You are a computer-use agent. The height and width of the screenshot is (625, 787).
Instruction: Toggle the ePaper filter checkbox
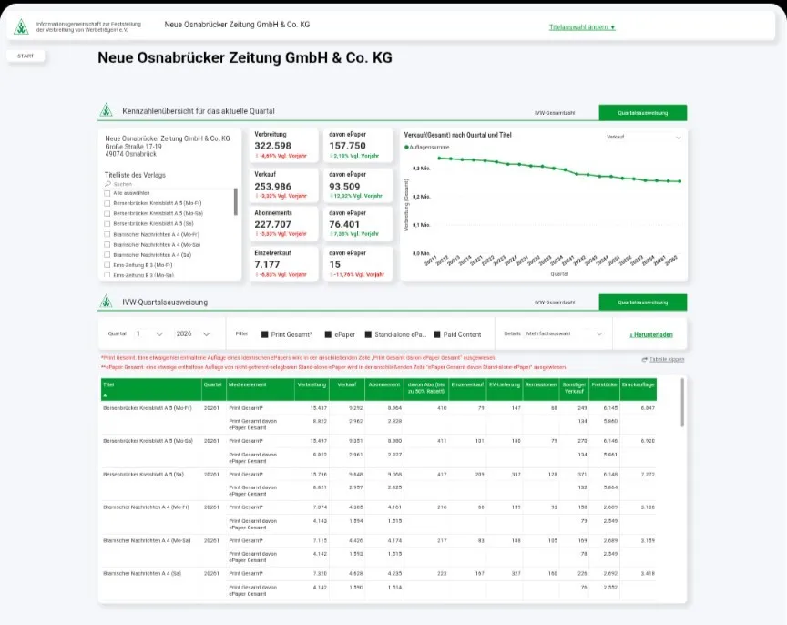pos(328,334)
